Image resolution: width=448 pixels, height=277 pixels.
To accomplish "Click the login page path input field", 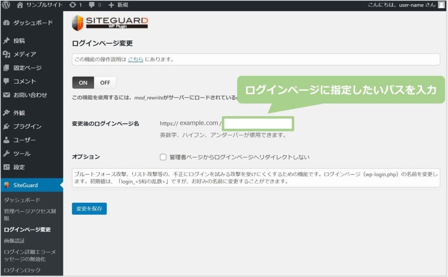I will point(258,123).
